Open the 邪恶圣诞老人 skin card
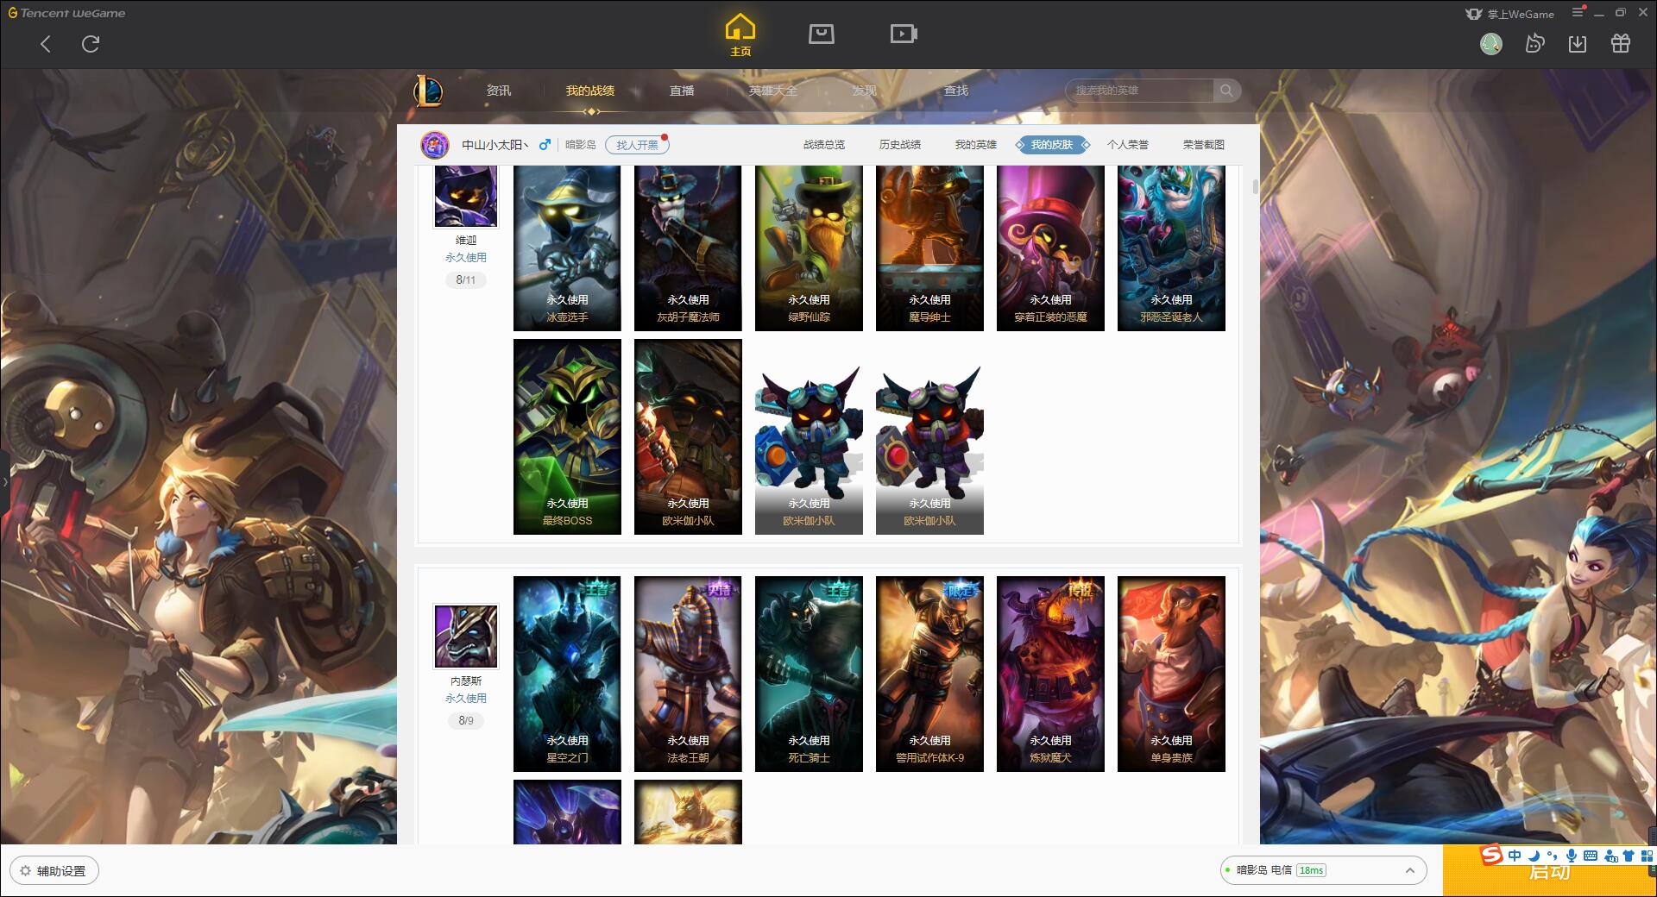The image size is (1657, 897). click(1171, 248)
